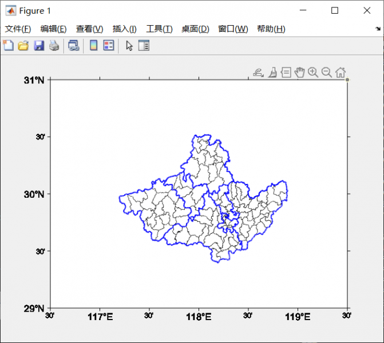The height and width of the screenshot is (343, 384).
Task: Toggle the Edit Plot arrow tool
Action: (129, 46)
